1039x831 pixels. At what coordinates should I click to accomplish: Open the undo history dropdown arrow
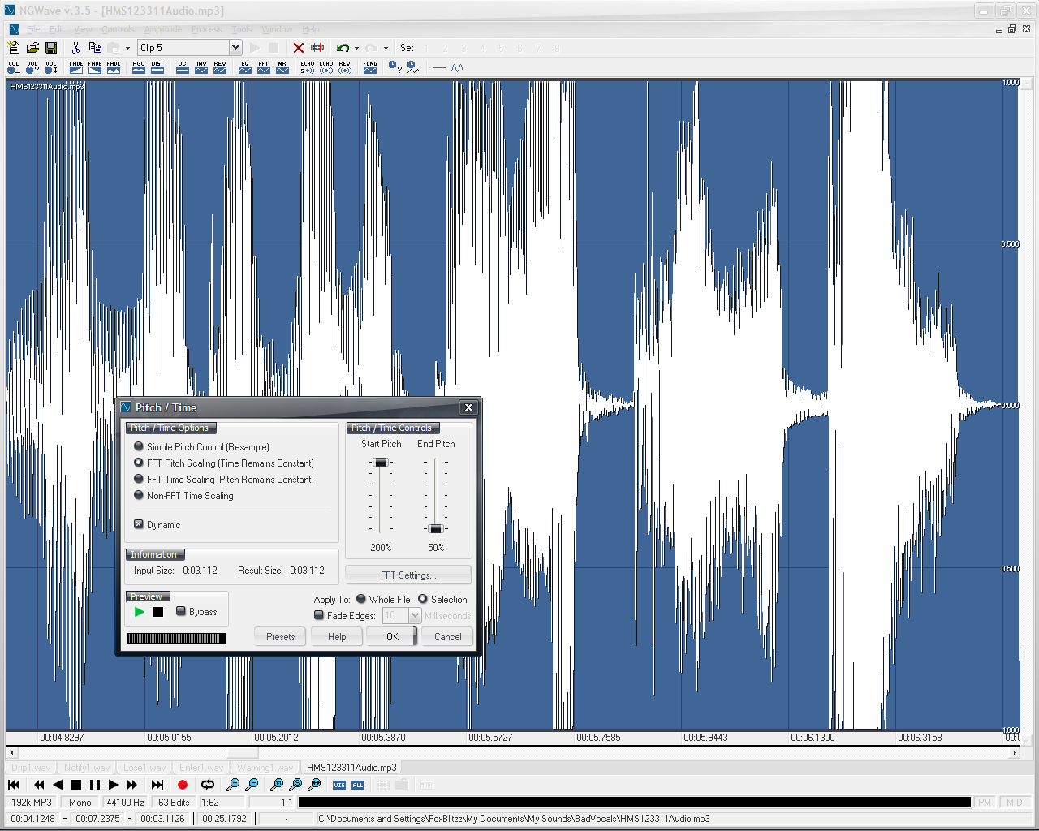356,48
